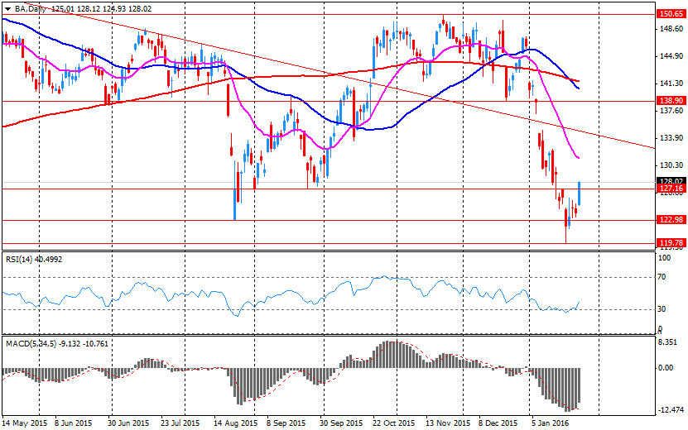This screenshot has width=688, height=430.
Task: Click the 14 May 2015 date label
Action: pyautogui.click(x=23, y=423)
